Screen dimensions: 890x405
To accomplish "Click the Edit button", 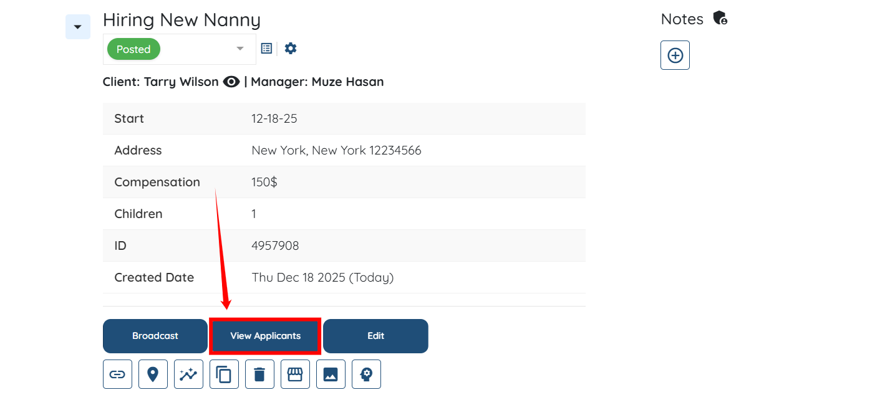I will tap(375, 336).
